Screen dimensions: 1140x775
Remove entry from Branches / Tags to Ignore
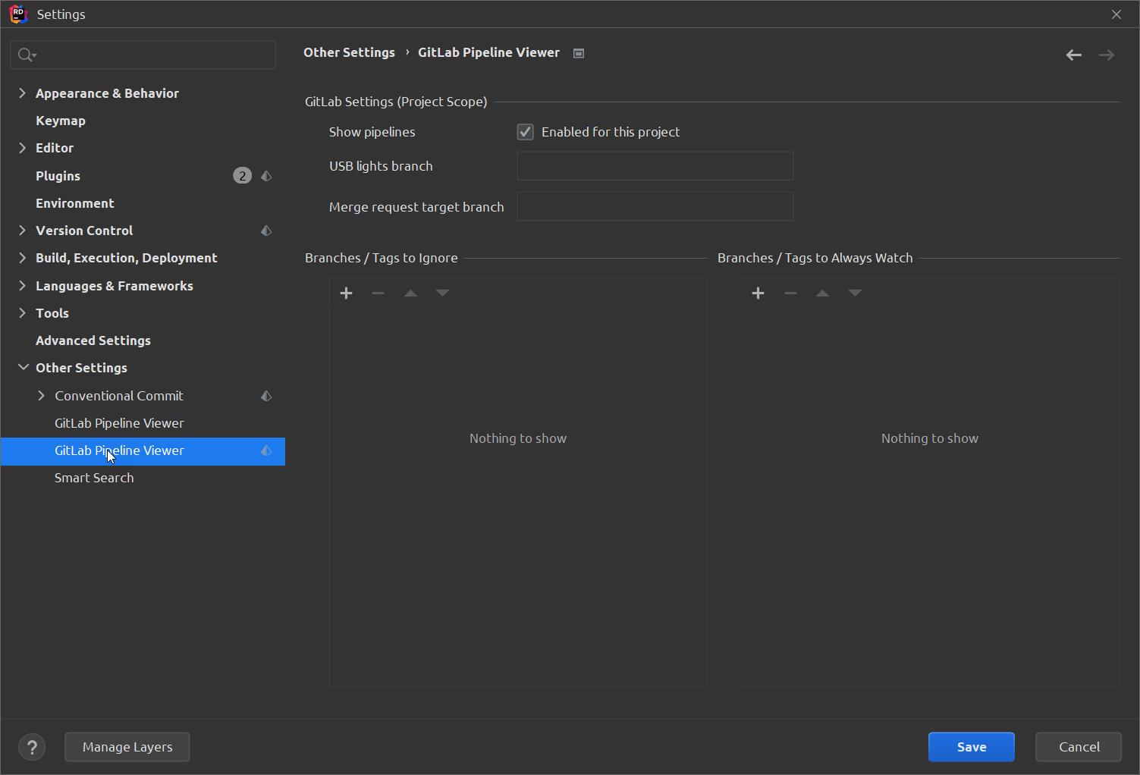[378, 293]
